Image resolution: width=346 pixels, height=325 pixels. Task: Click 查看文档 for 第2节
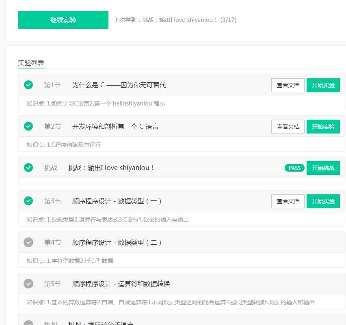tap(288, 126)
